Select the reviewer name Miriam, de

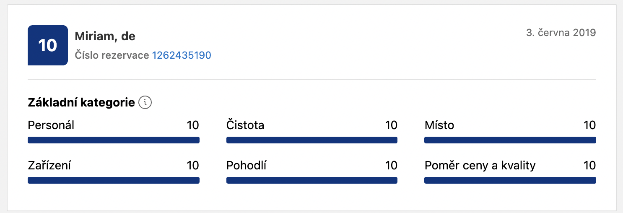click(105, 36)
